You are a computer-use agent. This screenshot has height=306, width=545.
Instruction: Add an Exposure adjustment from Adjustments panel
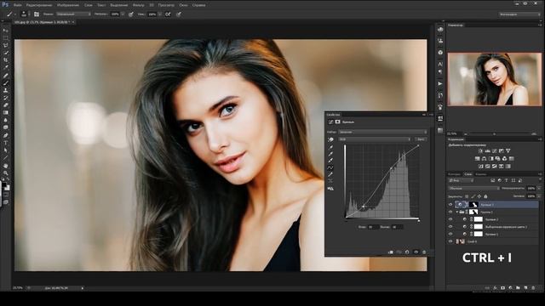[x=502, y=151]
